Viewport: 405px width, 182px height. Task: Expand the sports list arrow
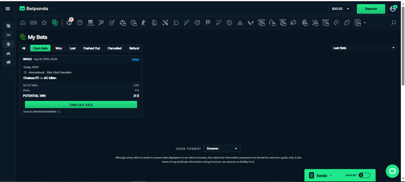coord(364,23)
